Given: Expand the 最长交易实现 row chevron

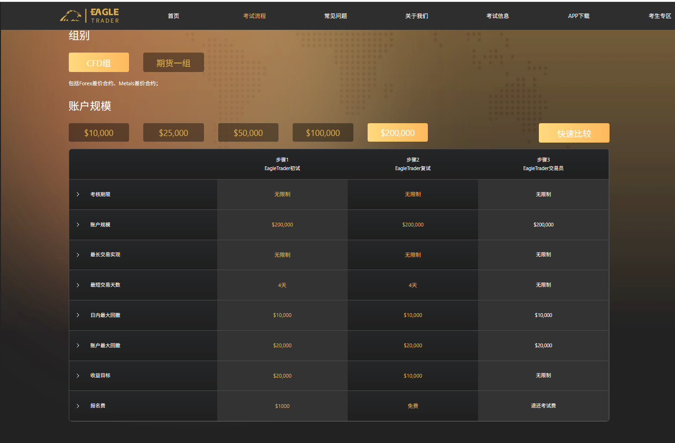Looking at the screenshot, I should (78, 255).
